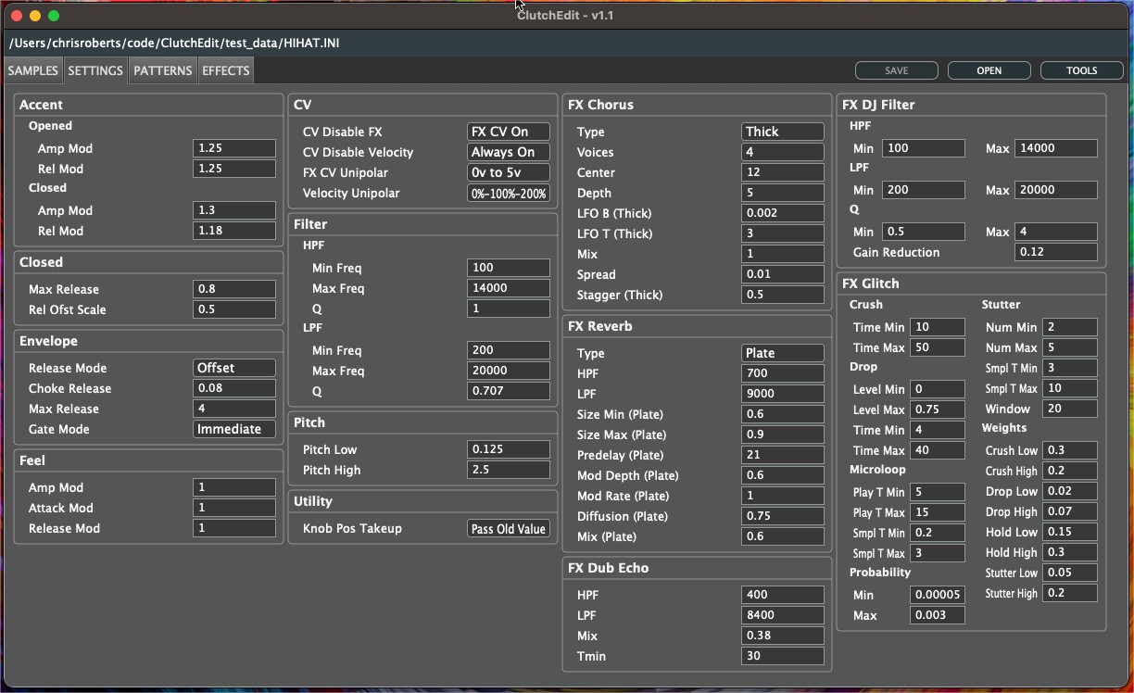The width and height of the screenshot is (1134, 693).
Task: Click the Drop Level Max field
Action: (938, 409)
